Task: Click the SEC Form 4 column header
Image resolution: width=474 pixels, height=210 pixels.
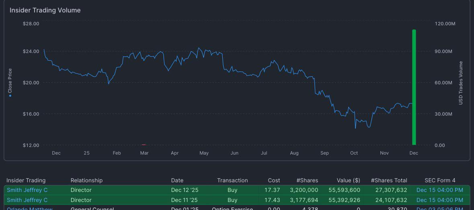Action: pos(440,180)
